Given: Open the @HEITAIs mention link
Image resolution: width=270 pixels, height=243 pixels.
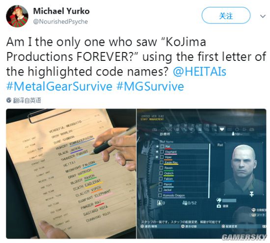Looking at the screenshot, I should pos(199,72).
